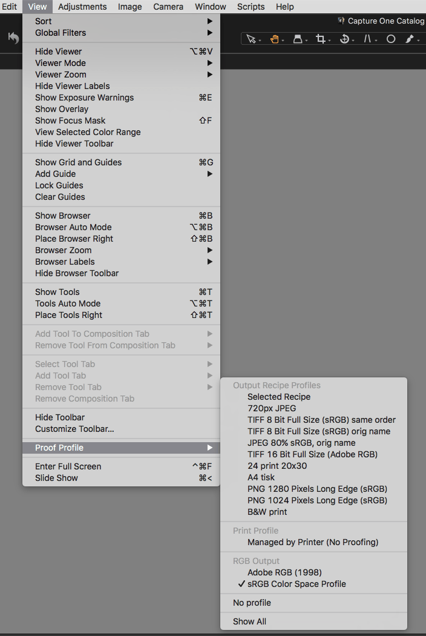Choose Hide Viewer
The height and width of the screenshot is (636, 426).
(122, 51)
